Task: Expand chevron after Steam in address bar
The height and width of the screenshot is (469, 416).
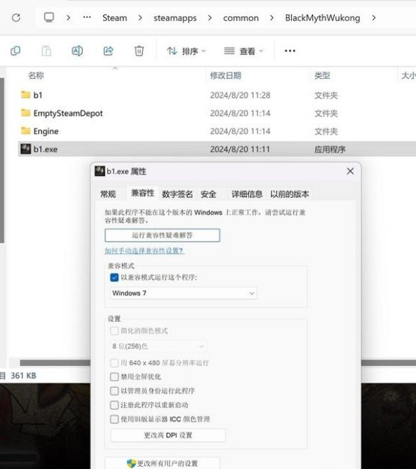Action: point(140,18)
